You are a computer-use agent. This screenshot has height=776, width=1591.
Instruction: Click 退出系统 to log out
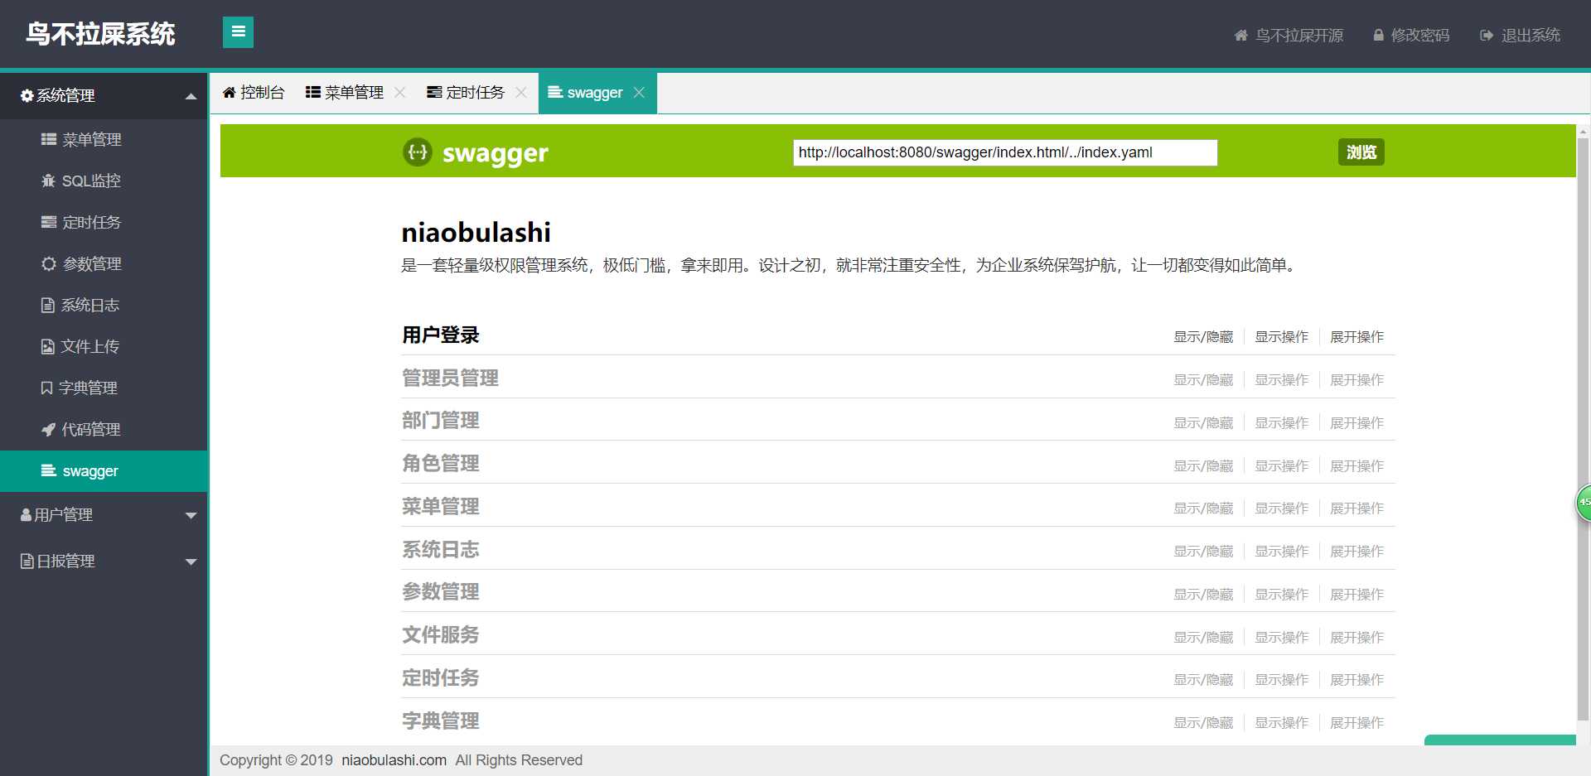(x=1520, y=36)
